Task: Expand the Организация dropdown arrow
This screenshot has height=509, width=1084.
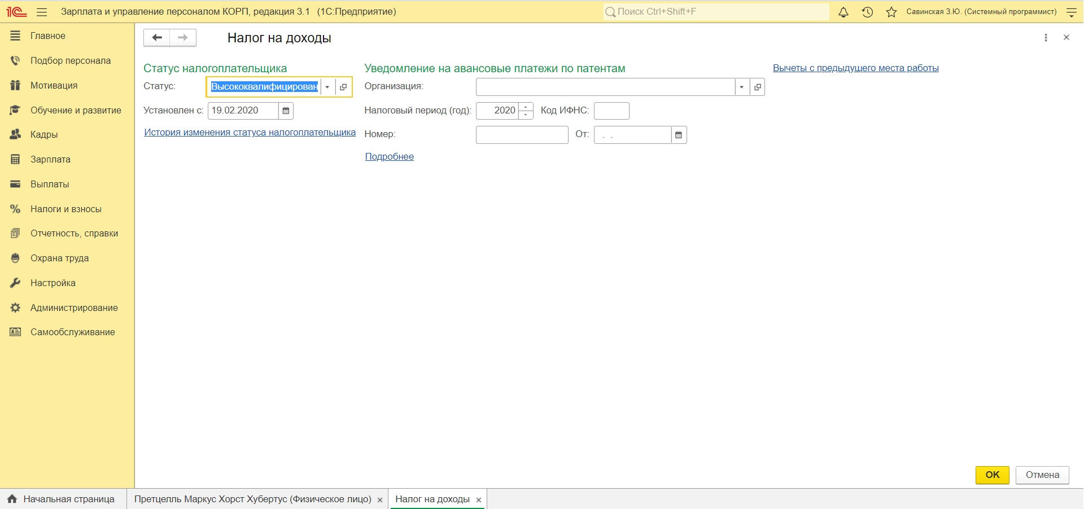Action: coord(742,87)
